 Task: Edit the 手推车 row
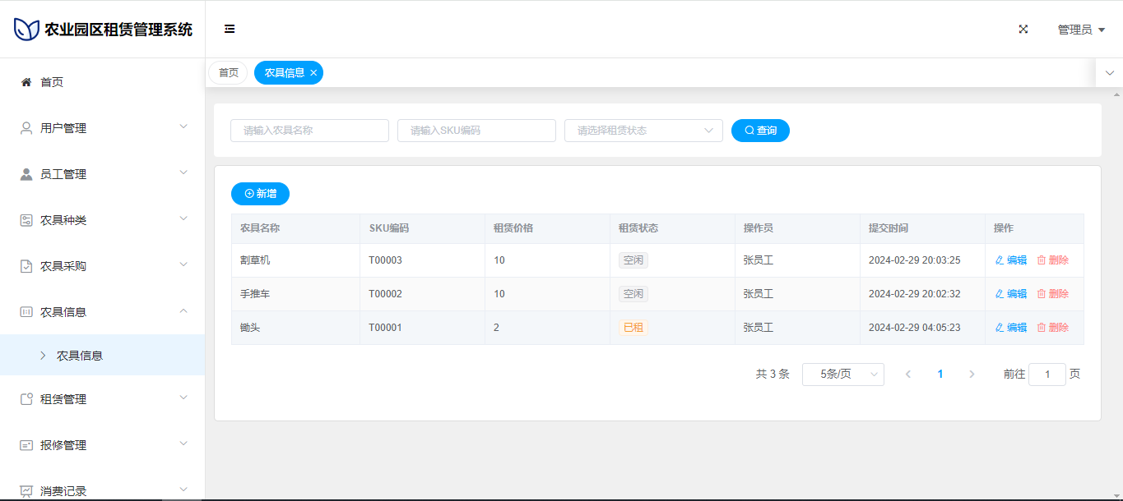pyautogui.click(x=1011, y=294)
